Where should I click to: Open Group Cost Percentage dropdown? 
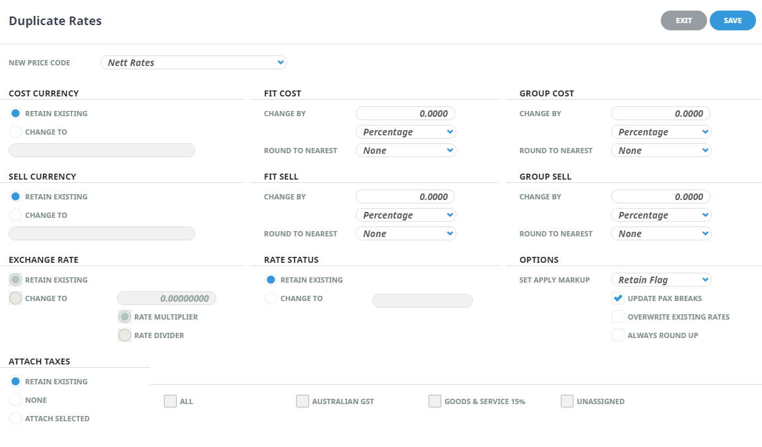pos(661,132)
